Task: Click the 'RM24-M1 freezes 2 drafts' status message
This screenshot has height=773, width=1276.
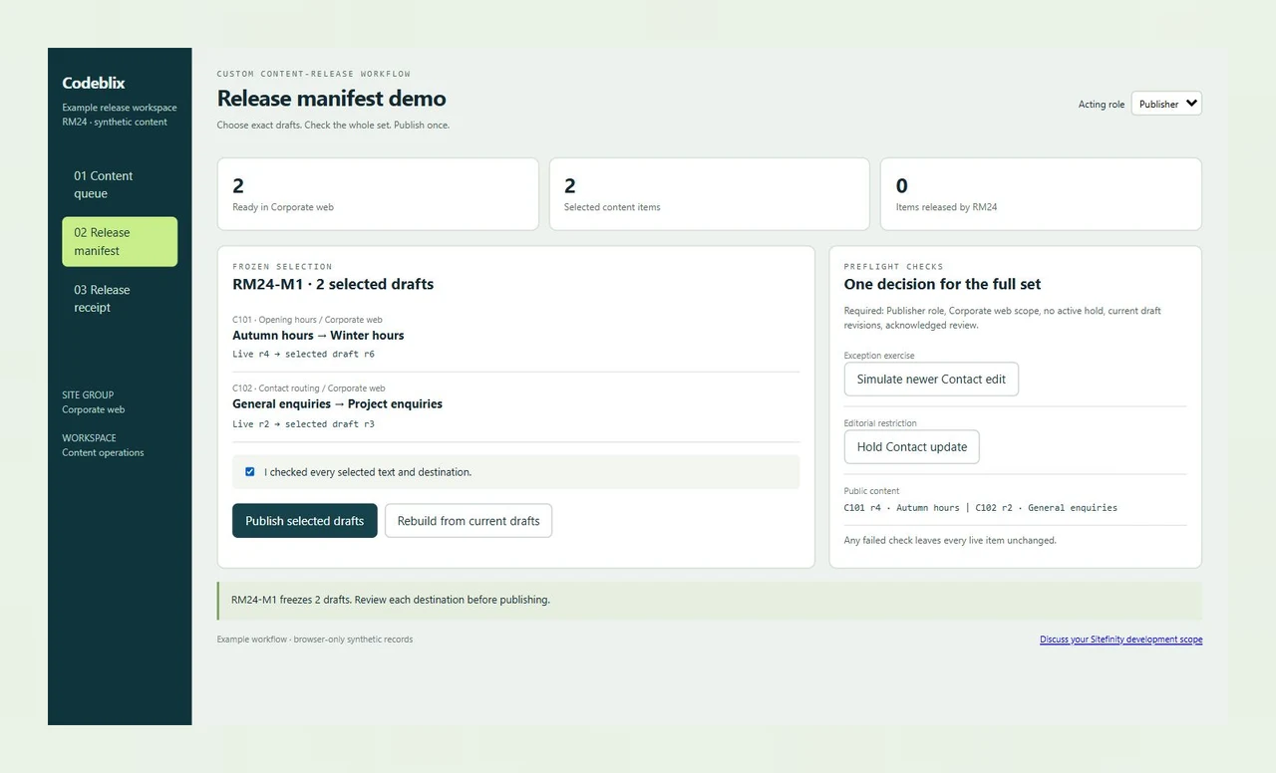Action: (x=710, y=601)
